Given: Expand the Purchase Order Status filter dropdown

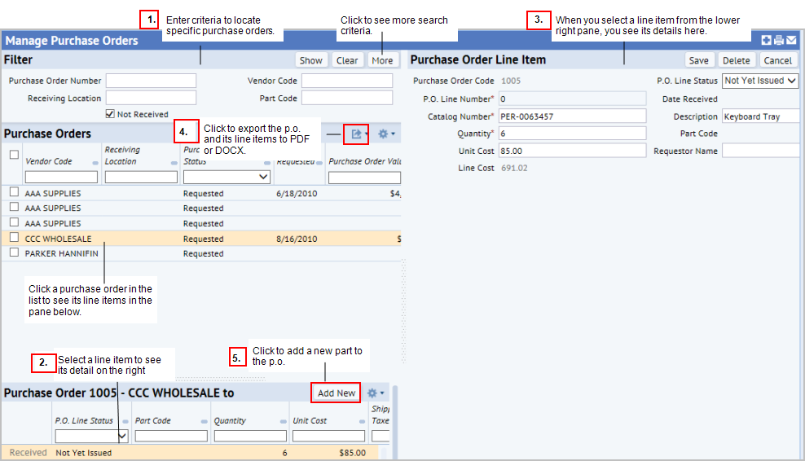Looking at the screenshot, I should 227,177.
